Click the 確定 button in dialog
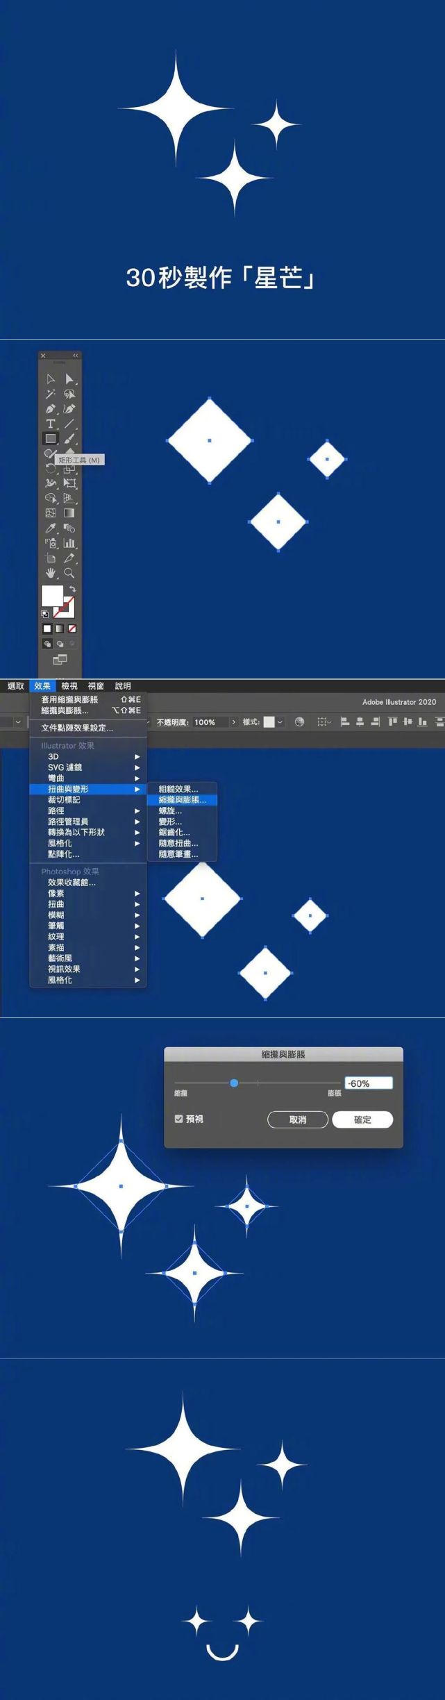The height and width of the screenshot is (1700, 445). pos(362,1119)
